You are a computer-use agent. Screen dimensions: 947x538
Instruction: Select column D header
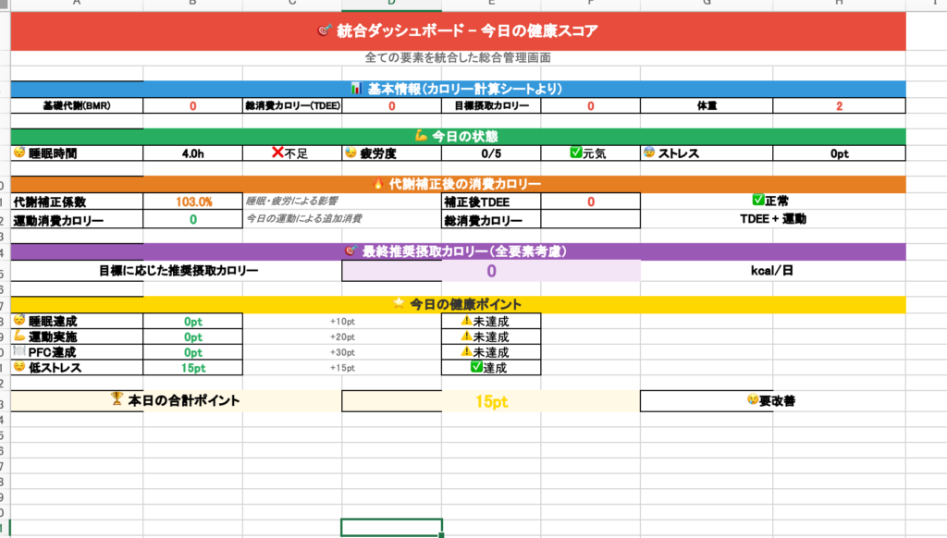point(391,5)
